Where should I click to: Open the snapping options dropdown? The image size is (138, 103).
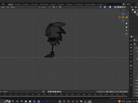tap(57, 7)
